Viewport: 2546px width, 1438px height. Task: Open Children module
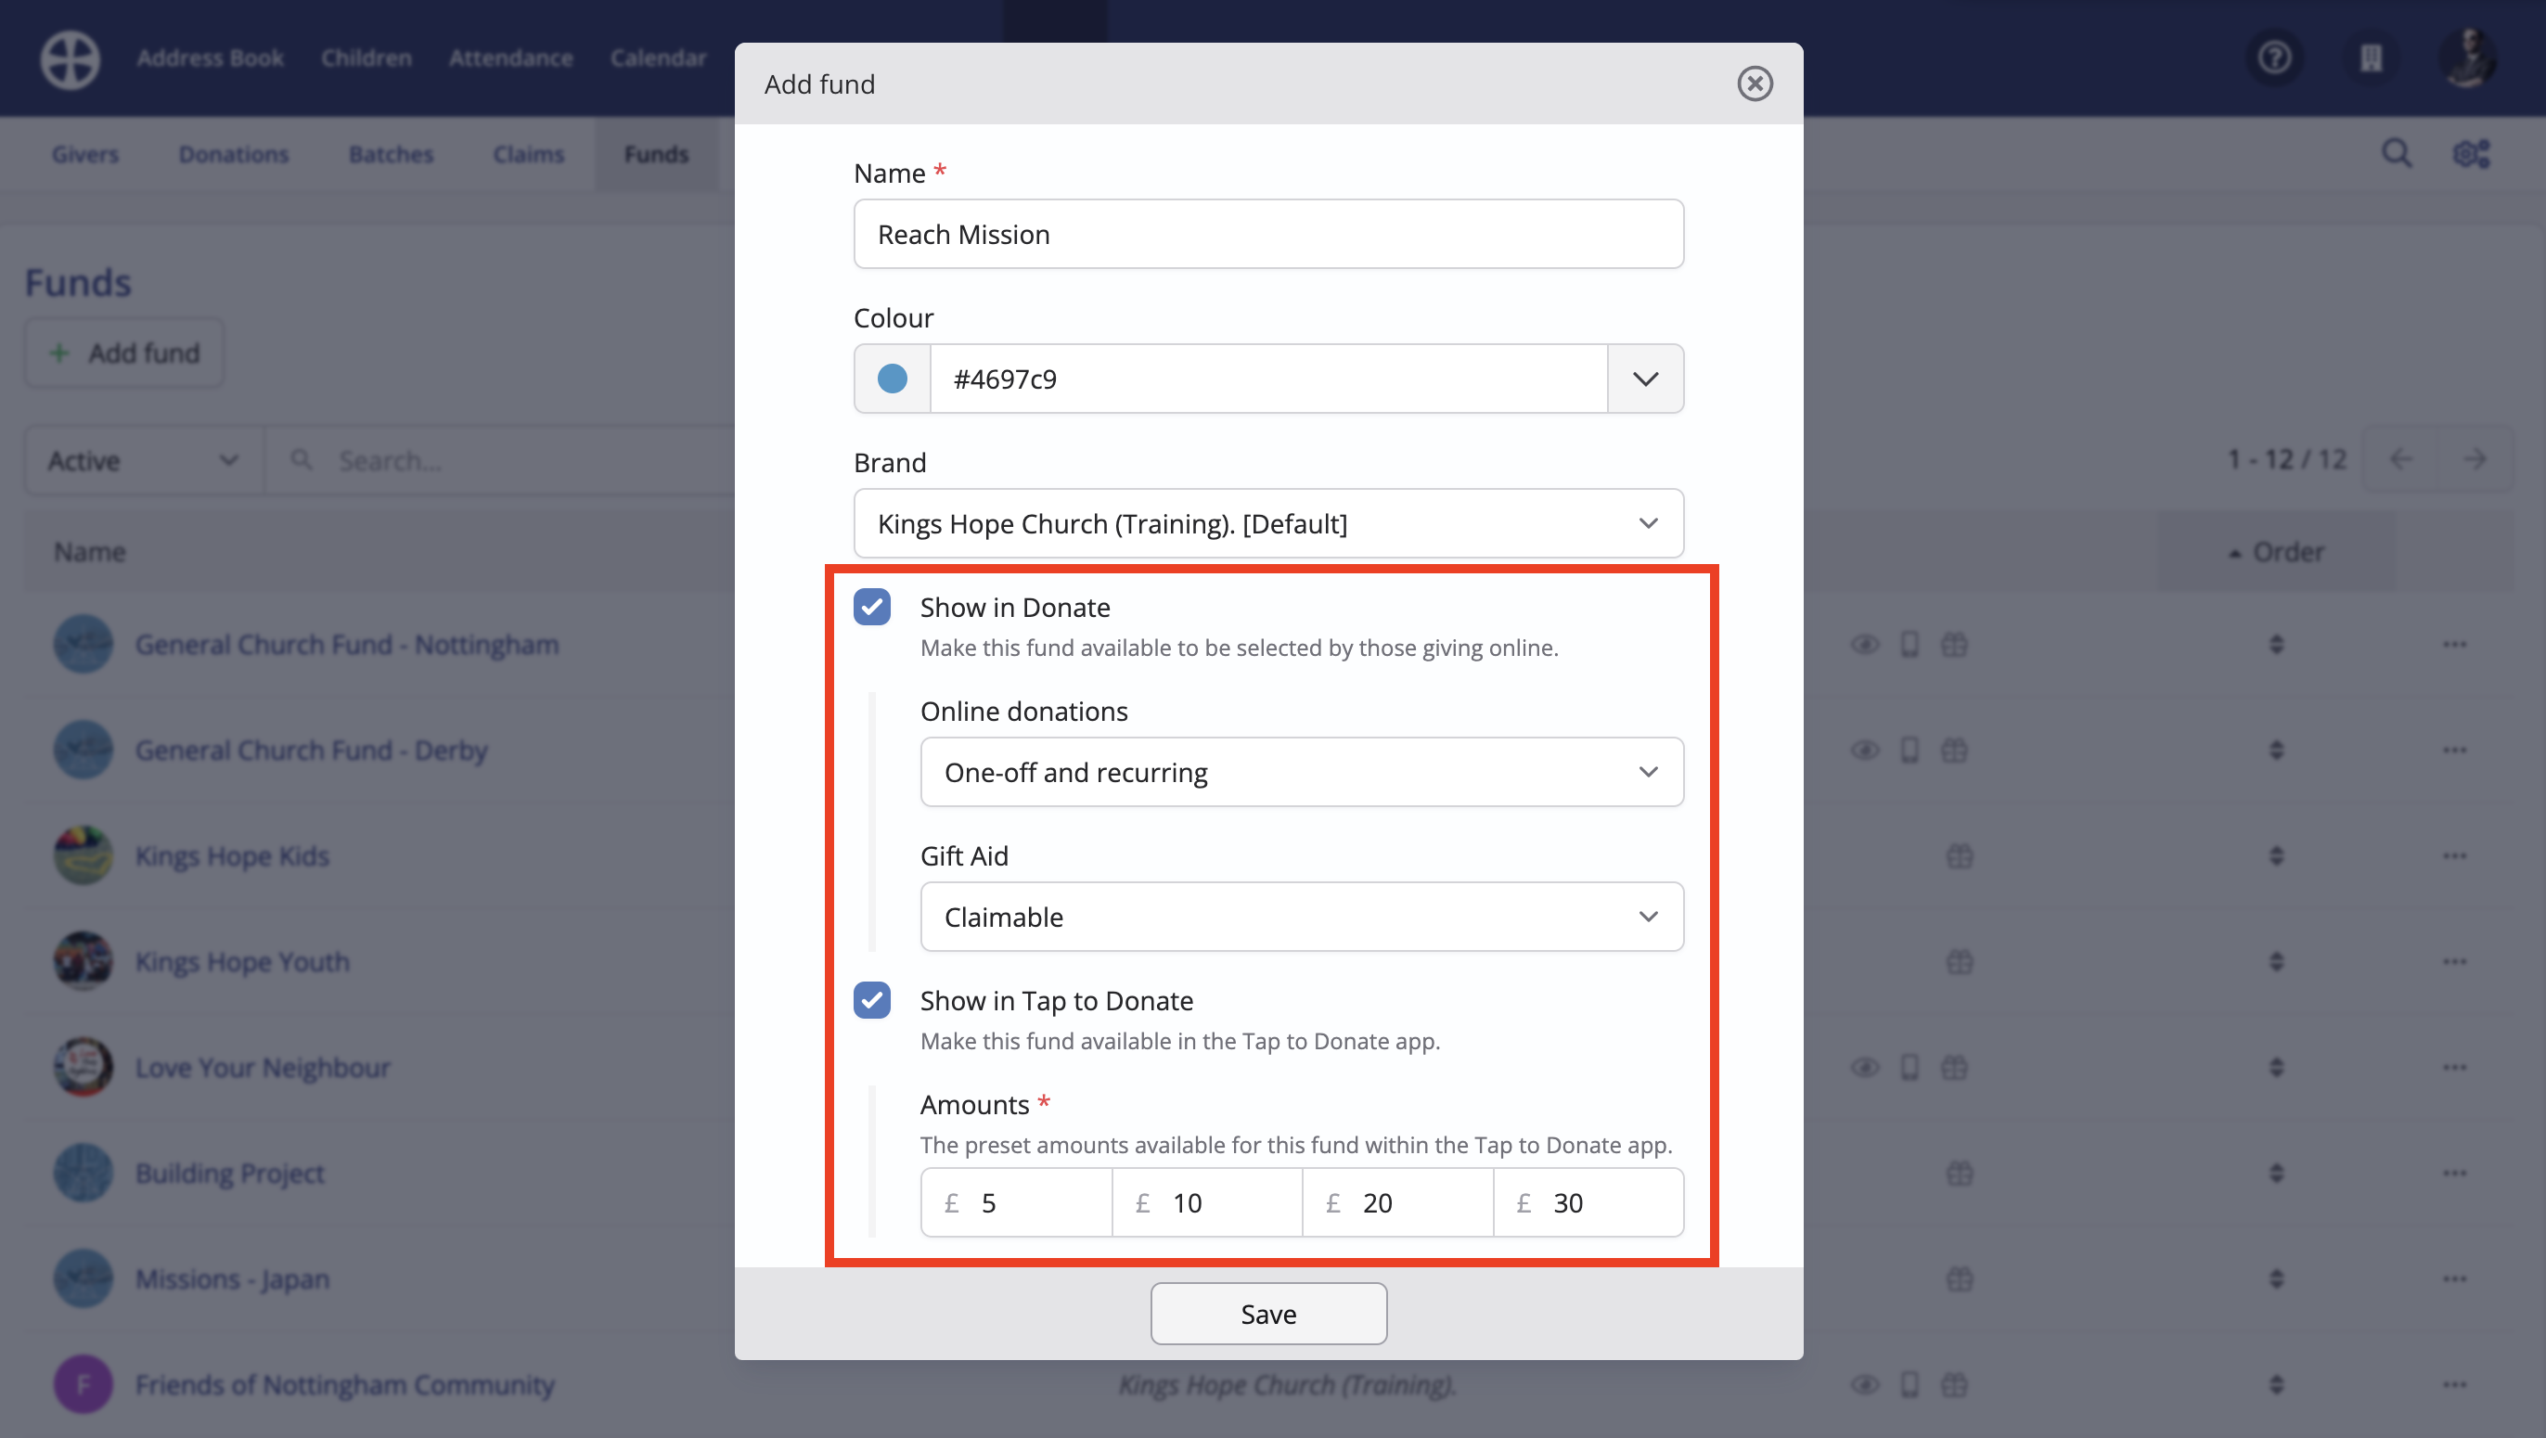(x=366, y=58)
